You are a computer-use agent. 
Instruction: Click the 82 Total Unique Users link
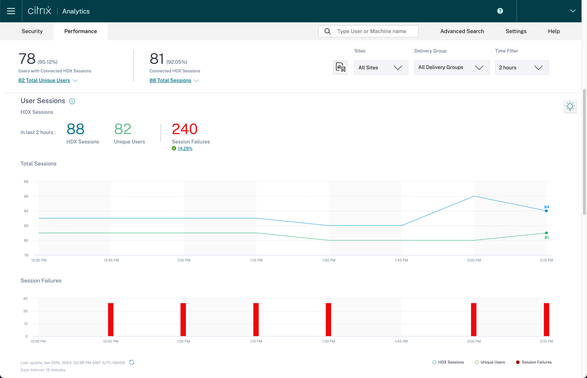point(44,80)
